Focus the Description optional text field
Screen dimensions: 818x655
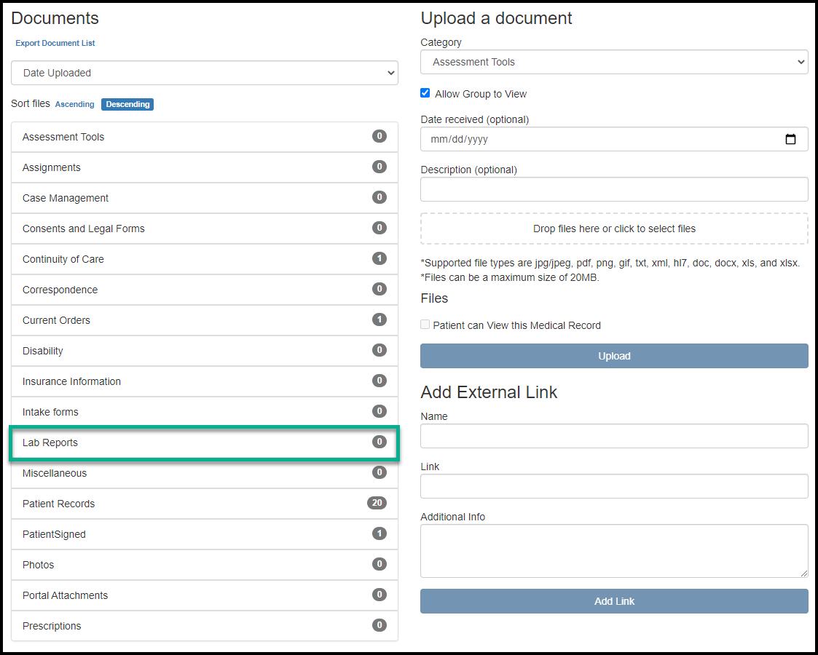(613, 189)
